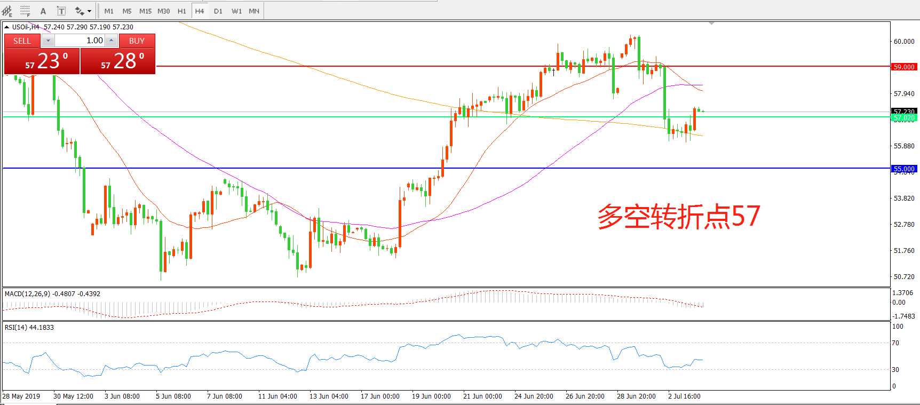Click the Arrows objects icon

pyautogui.click(x=80, y=11)
